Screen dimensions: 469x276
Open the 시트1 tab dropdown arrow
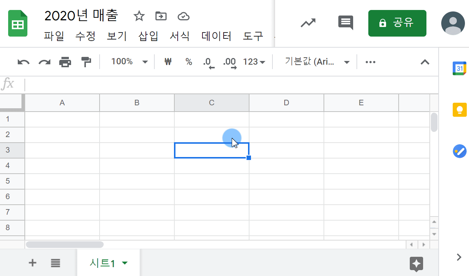point(125,263)
